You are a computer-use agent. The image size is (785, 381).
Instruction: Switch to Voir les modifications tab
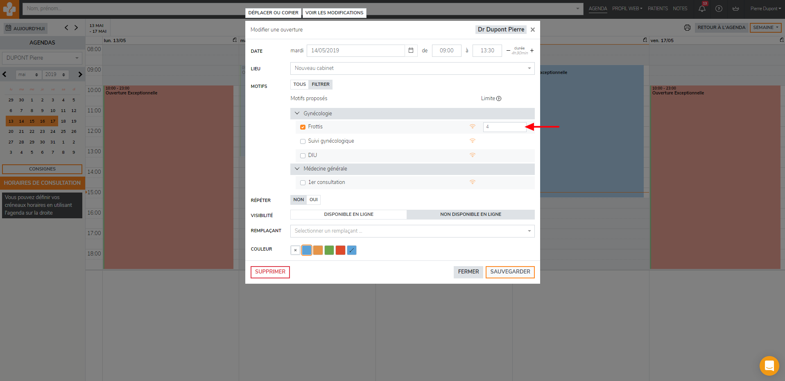[x=334, y=13]
